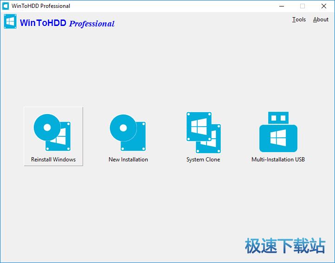Click the "WinToHDD Professional" title bar text
335x263 pixels.
(x=41, y=6)
